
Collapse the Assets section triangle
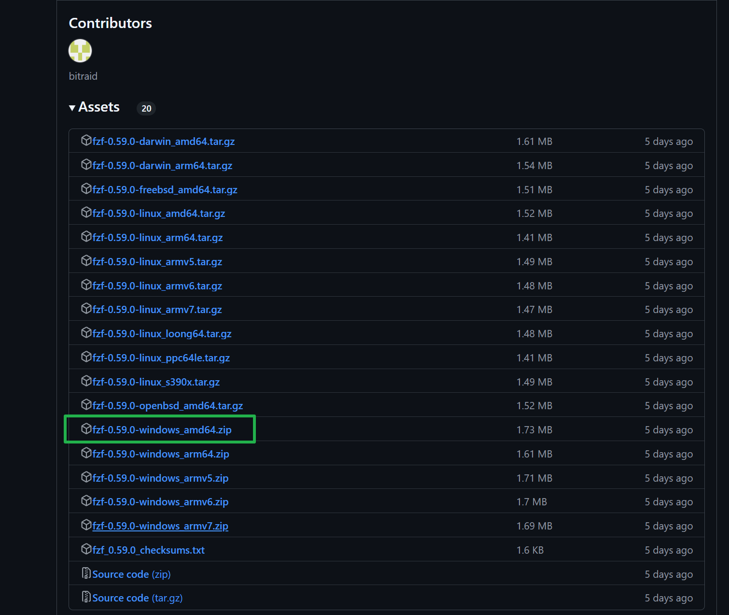[x=72, y=108]
